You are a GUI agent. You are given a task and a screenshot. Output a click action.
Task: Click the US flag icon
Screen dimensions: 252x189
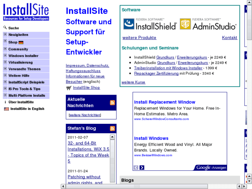[x=7, y=109]
